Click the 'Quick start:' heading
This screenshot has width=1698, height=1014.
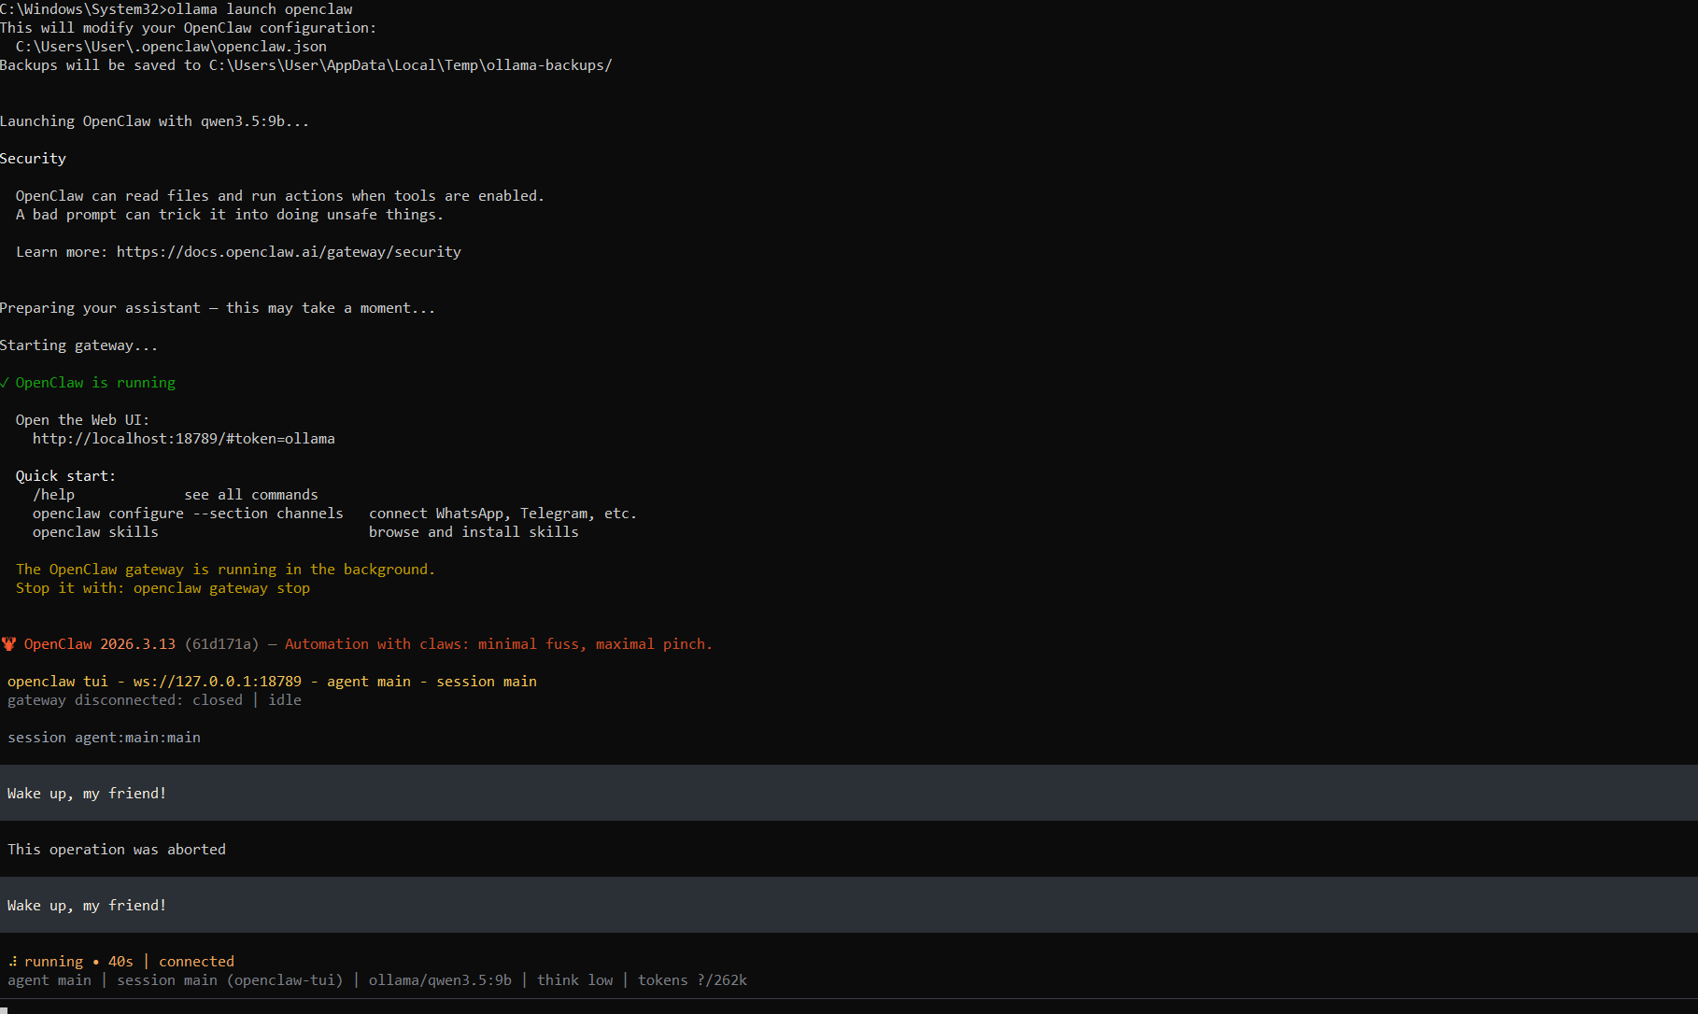[x=65, y=476]
